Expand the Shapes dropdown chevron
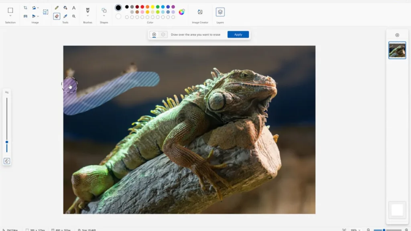The image size is (411, 231). pyautogui.click(x=104, y=16)
